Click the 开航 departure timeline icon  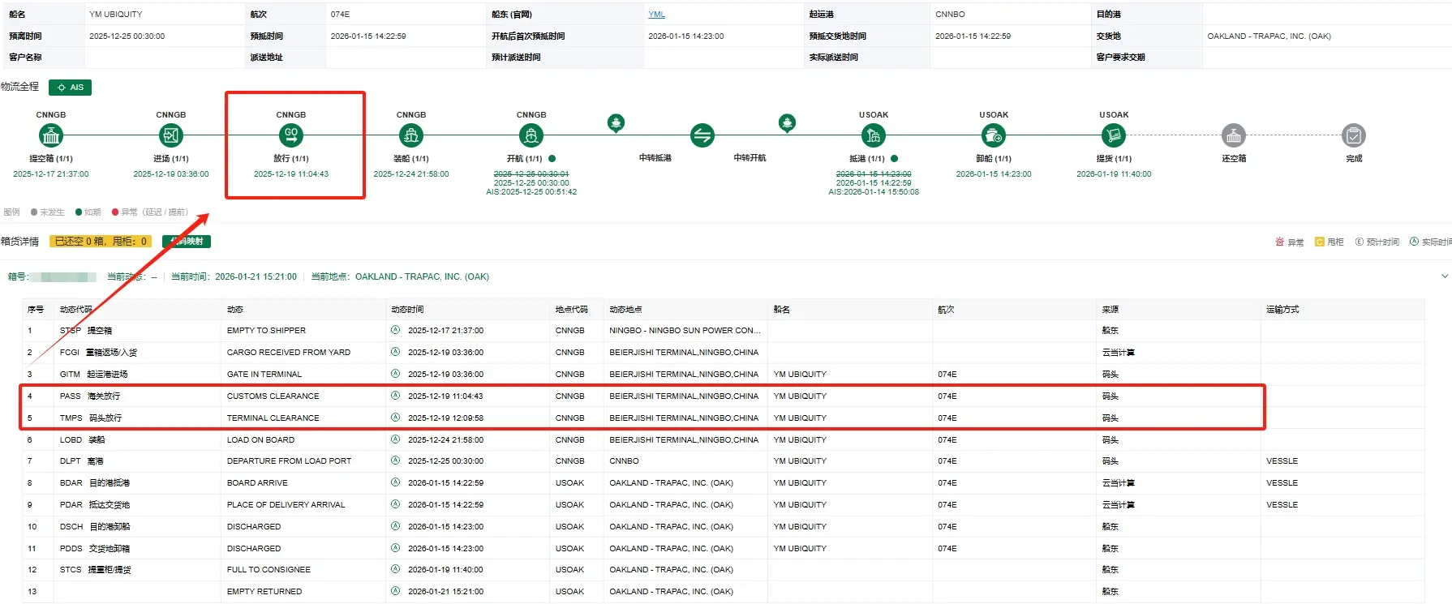tap(531, 135)
